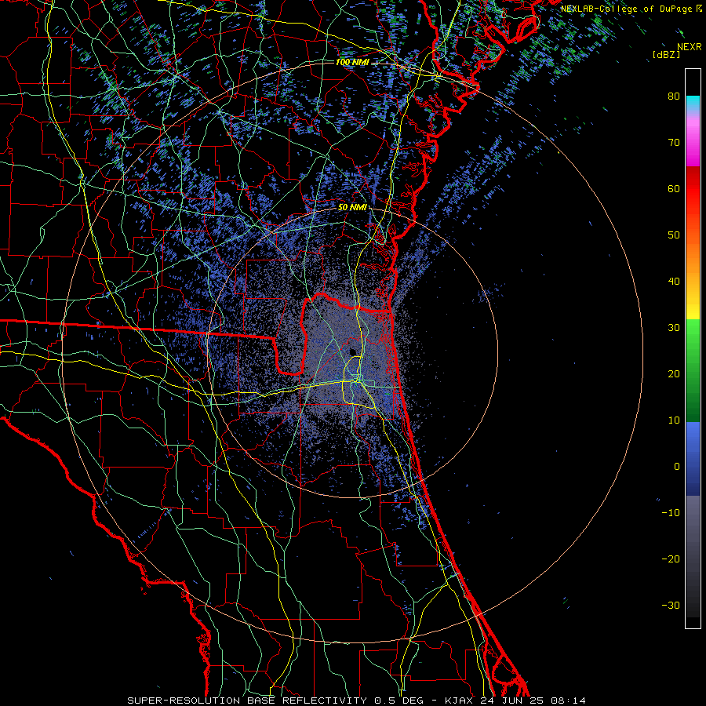Click the 80 value on the dBZ scale
706x706 pixels.
point(674,96)
